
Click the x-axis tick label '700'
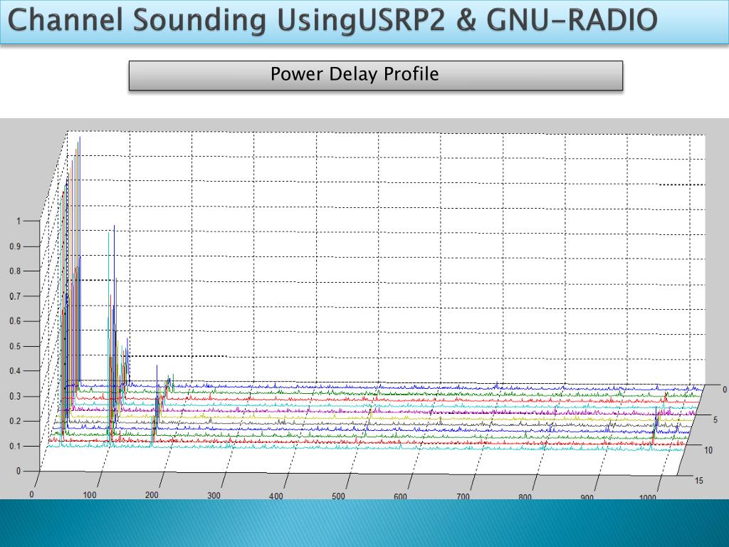click(x=463, y=496)
